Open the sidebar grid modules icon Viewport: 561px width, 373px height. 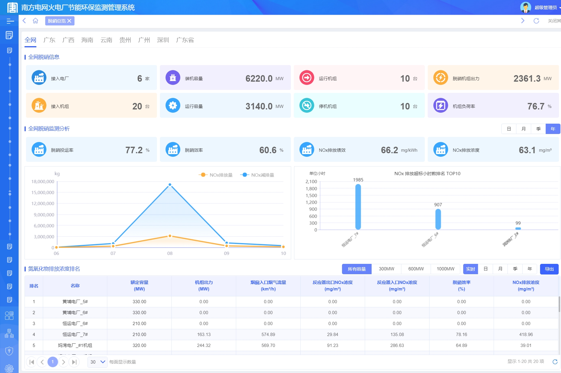pyautogui.click(x=9, y=316)
